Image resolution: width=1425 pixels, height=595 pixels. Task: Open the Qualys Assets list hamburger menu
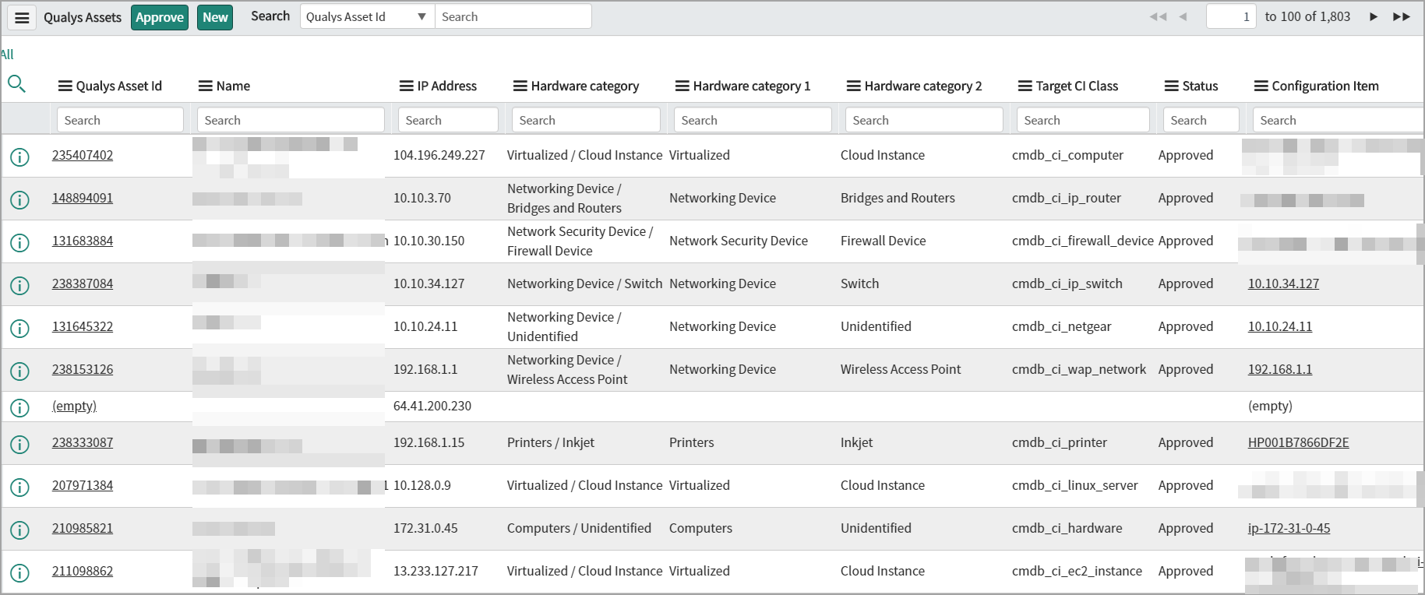[22, 17]
